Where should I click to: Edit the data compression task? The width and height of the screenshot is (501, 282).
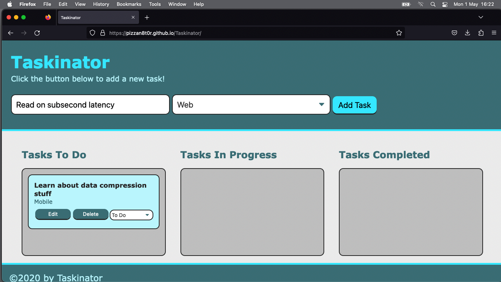[53, 214]
